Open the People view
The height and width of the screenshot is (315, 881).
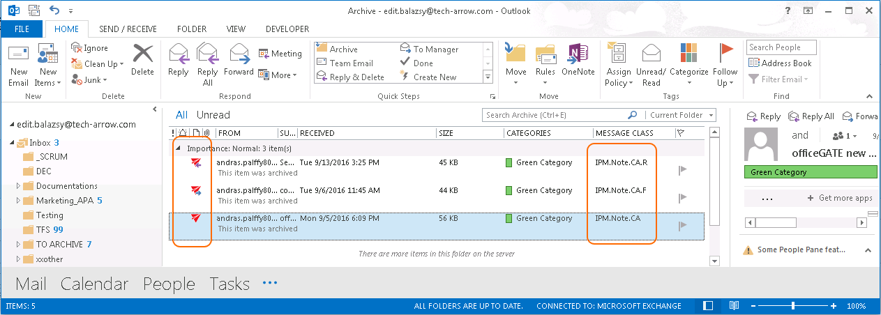(x=169, y=284)
